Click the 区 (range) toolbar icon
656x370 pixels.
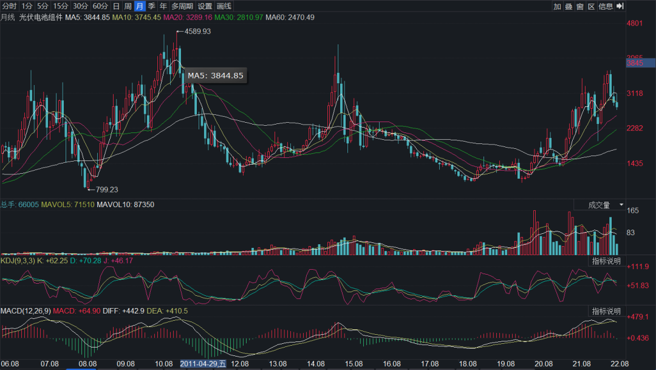(x=591, y=6)
